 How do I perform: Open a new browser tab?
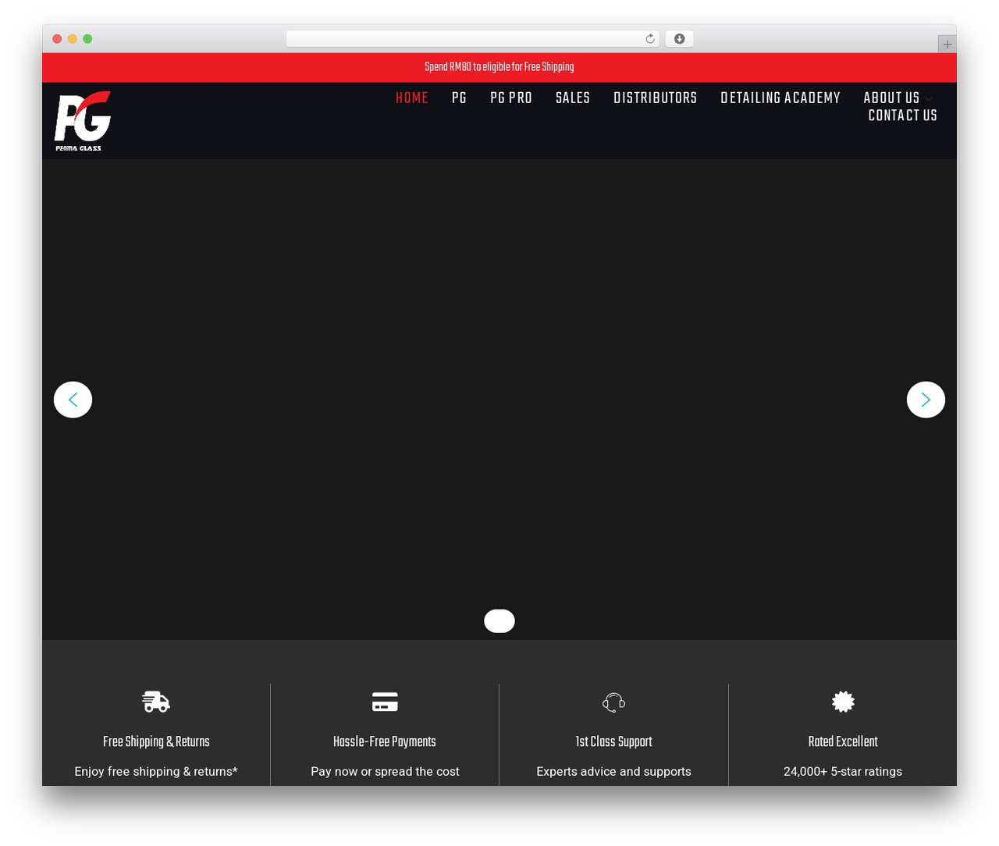point(947,44)
